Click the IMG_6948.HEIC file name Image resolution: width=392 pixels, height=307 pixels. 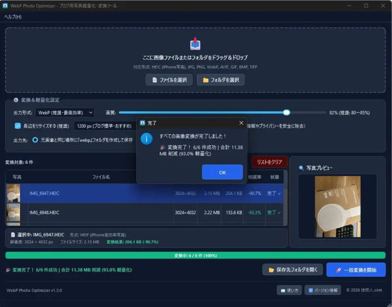[44, 213]
